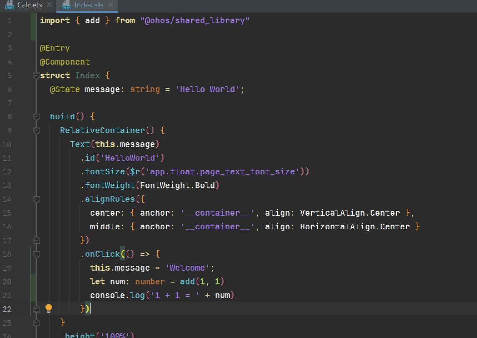Fold the build() method block
Viewport: 477px width, 338px height.
click(37, 117)
